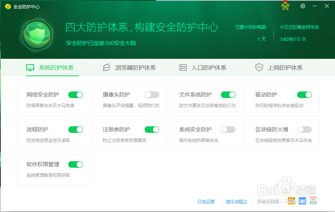This screenshot has width=335, height=212.
Task: Switch off 软件权限管理
Action: [x=76, y=164]
